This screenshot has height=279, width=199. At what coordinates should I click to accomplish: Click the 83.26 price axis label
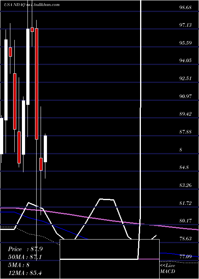185,185
